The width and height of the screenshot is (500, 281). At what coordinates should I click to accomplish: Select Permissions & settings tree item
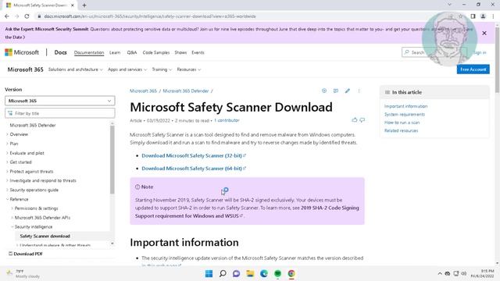coord(37,208)
